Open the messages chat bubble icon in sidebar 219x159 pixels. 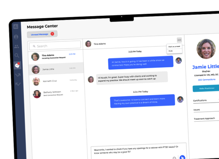17,65
